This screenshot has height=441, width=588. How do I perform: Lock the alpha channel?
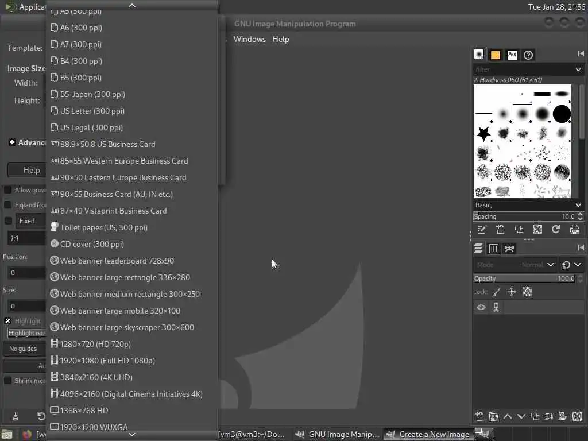tap(527, 292)
